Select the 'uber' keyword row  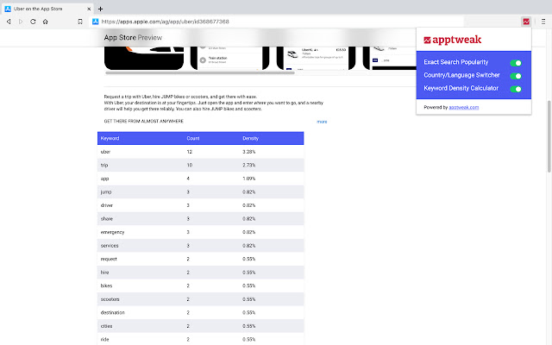tap(200, 152)
